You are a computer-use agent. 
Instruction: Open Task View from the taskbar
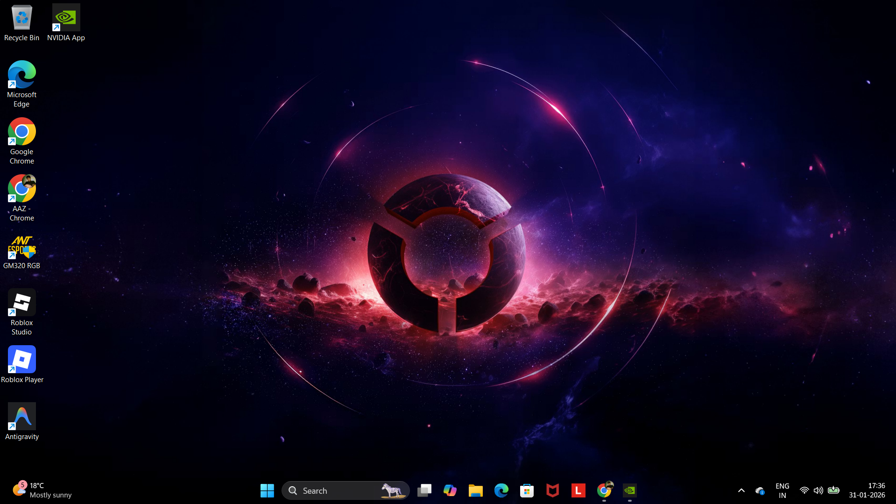tap(424, 490)
